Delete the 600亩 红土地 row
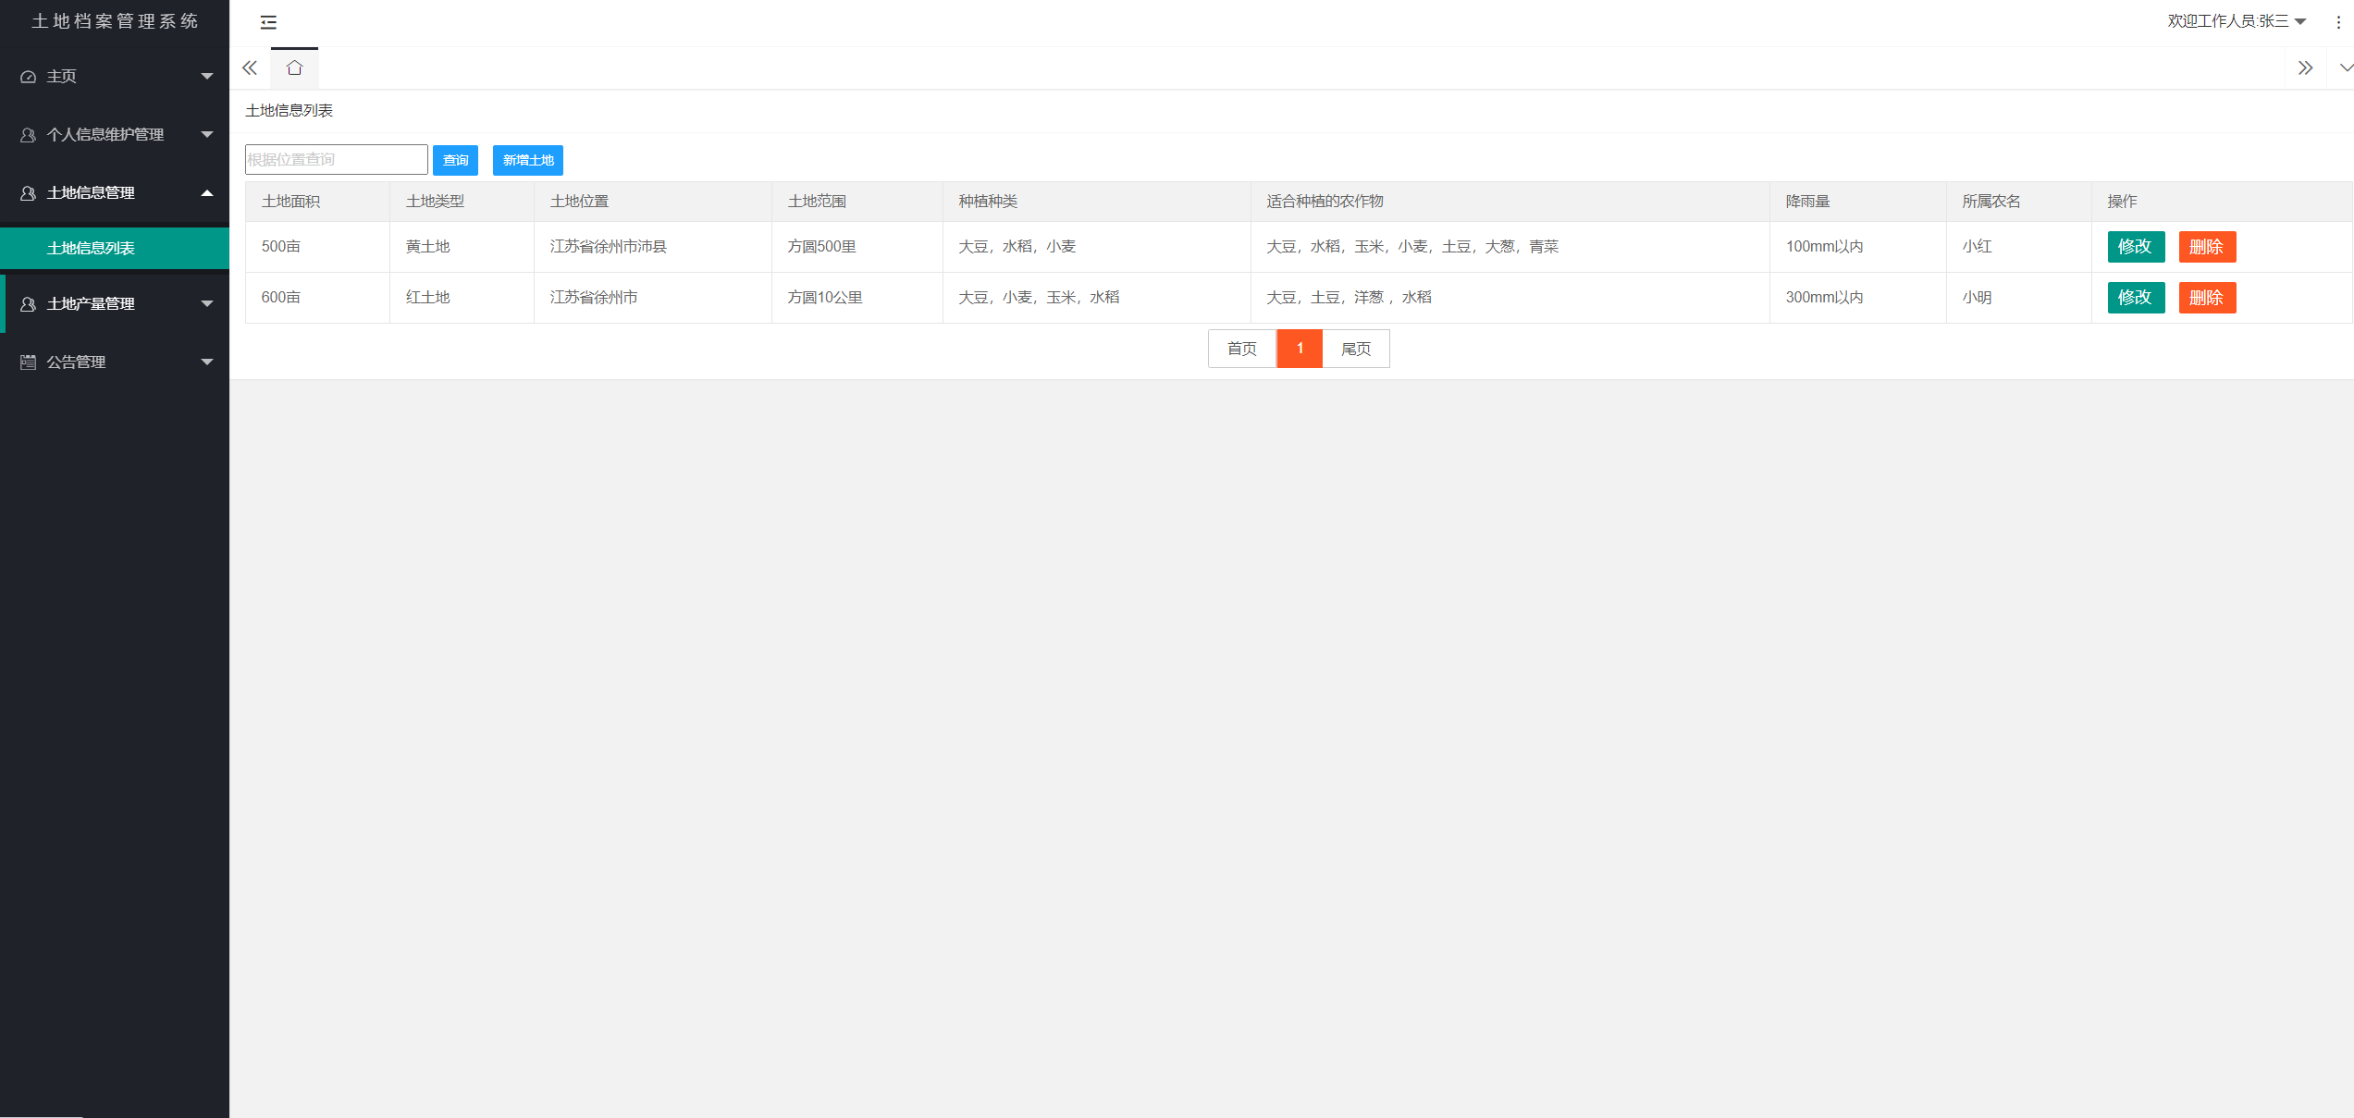 point(2206,298)
